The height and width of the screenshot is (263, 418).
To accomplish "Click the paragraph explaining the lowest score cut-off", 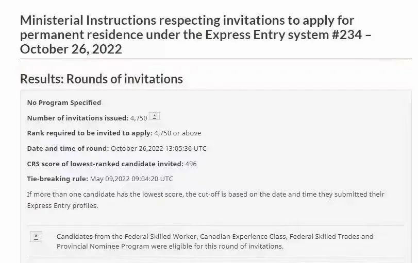I will 206,200.
